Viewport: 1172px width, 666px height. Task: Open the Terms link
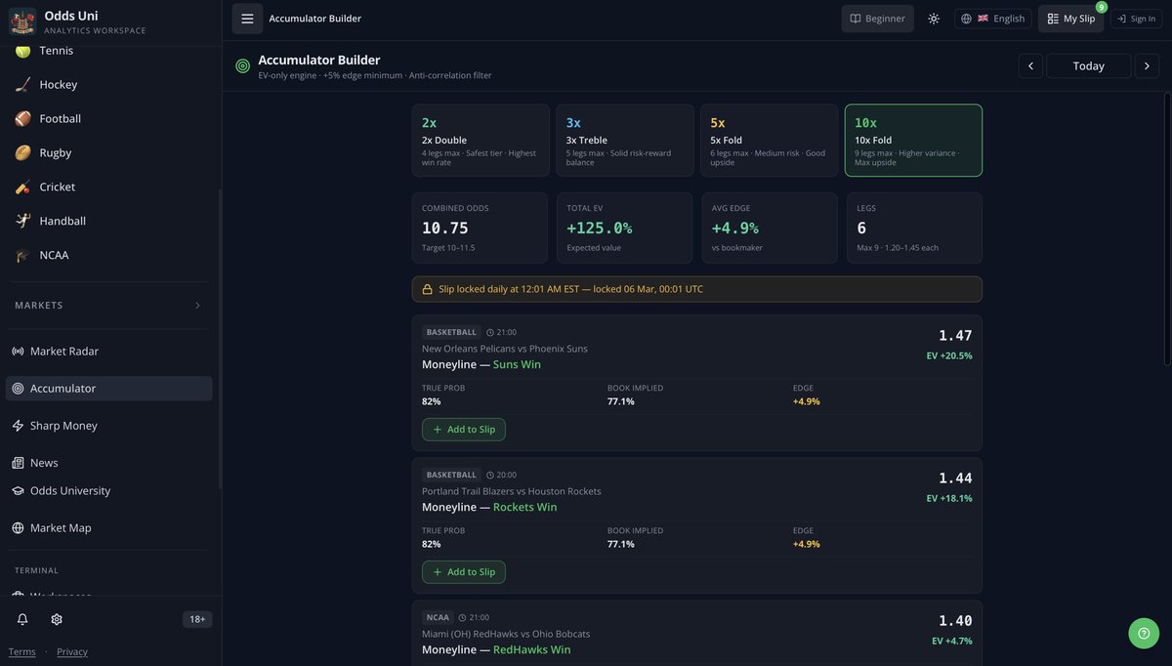(x=21, y=652)
